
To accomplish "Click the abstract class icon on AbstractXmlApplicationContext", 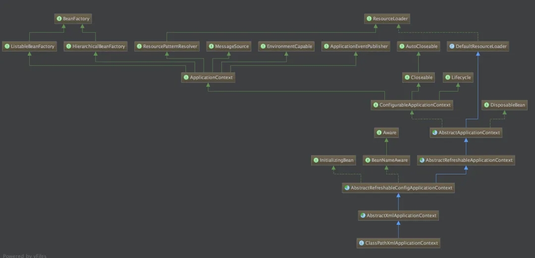I will (363, 215).
